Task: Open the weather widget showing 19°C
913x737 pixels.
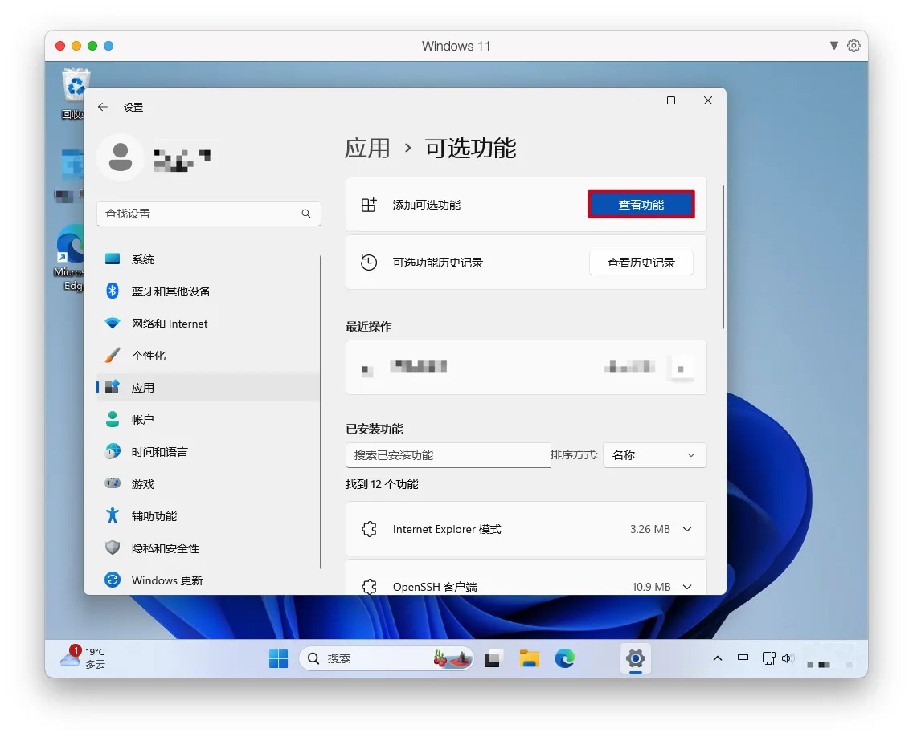Action: point(84,658)
